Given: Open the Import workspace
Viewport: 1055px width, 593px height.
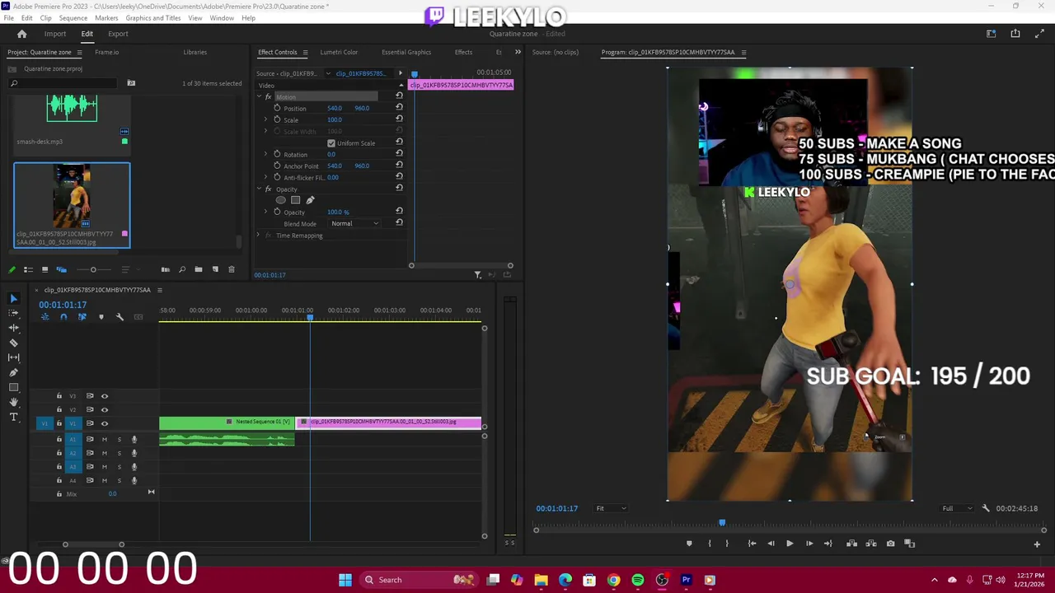Looking at the screenshot, I should click(55, 34).
